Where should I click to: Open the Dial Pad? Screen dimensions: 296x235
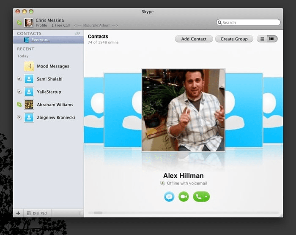pos(37,213)
